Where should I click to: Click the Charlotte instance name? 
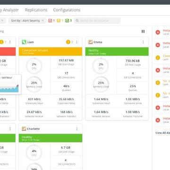pyautogui.click(x=33, y=129)
